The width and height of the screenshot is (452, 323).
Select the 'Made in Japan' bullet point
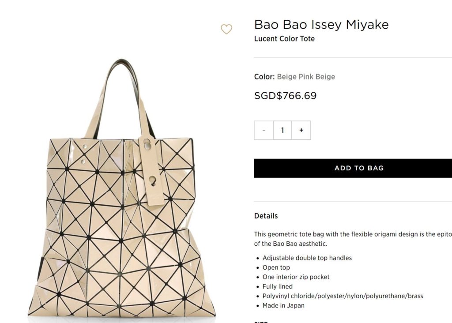[x=283, y=305]
